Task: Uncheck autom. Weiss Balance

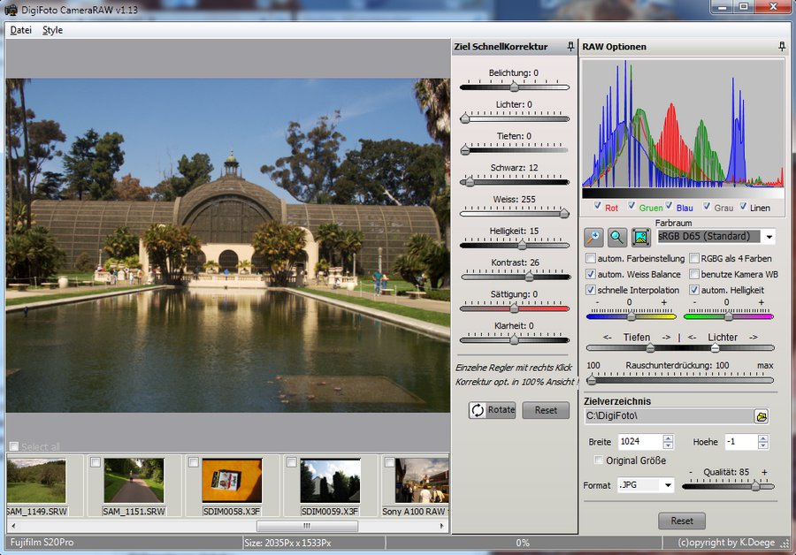Action: pos(591,275)
